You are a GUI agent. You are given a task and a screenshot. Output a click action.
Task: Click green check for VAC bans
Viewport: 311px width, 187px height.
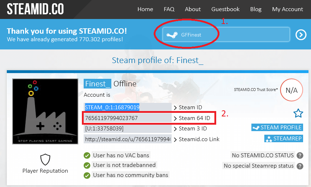point(87,155)
